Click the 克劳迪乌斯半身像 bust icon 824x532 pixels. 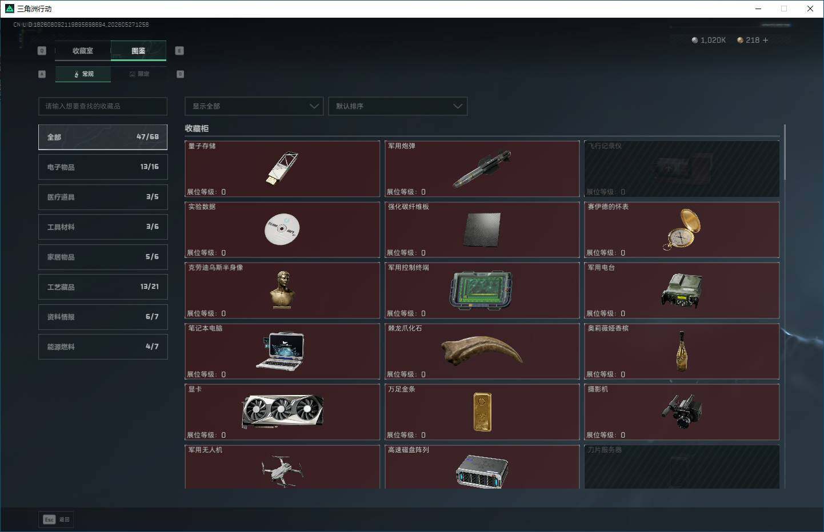(x=282, y=290)
